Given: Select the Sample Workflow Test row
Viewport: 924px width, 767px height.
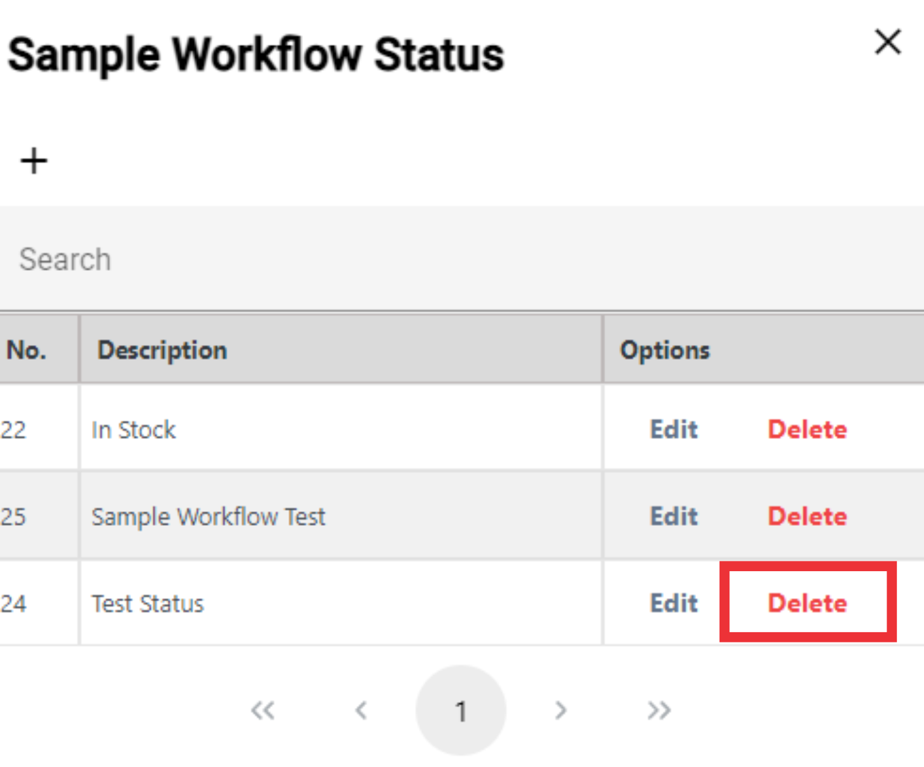Looking at the screenshot, I should click(462, 516).
